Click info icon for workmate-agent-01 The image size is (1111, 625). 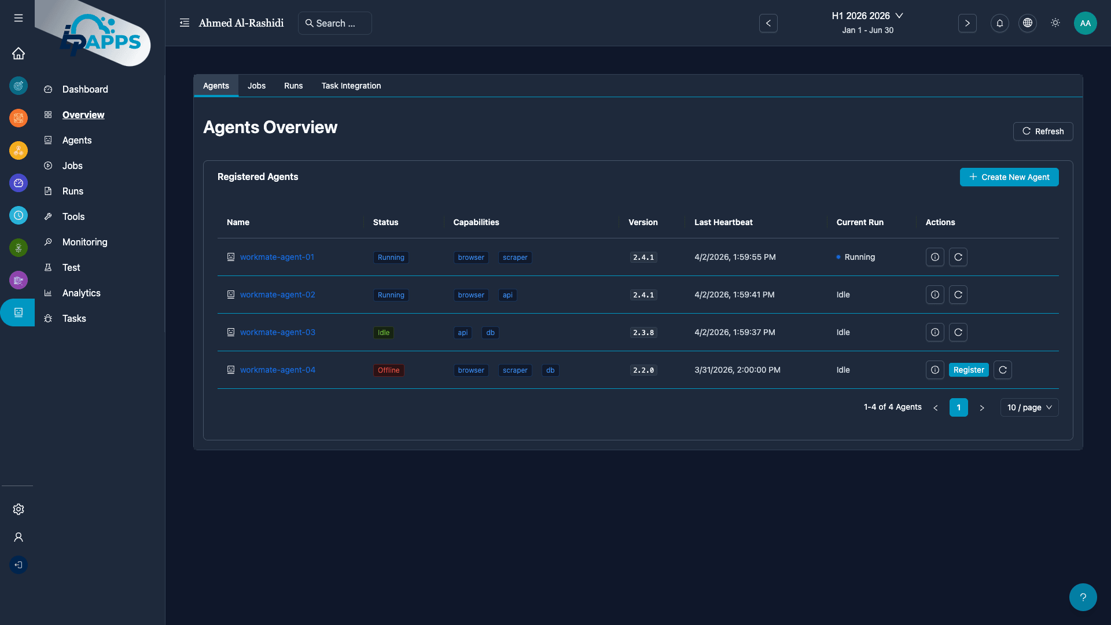pos(935,257)
